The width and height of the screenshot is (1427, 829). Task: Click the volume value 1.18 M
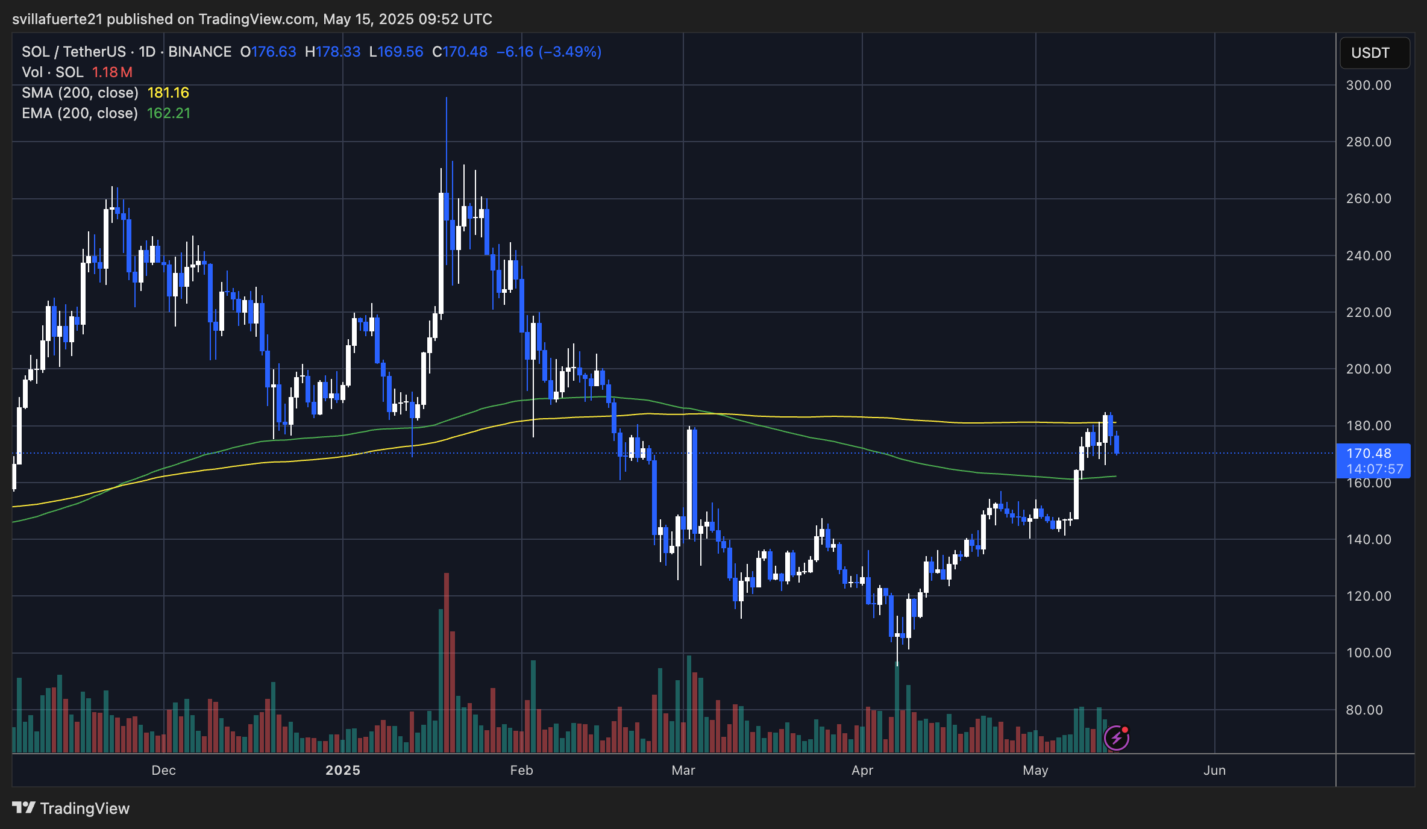point(112,72)
